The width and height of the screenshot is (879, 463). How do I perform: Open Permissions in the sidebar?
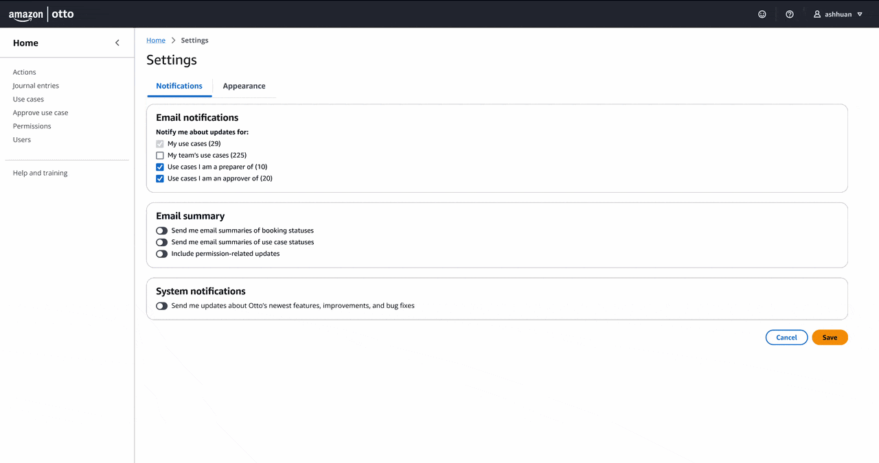[32, 126]
